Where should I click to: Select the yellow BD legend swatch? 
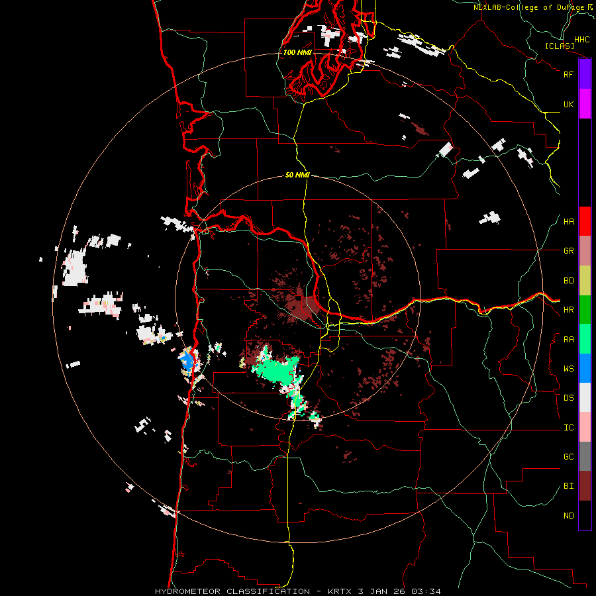[585, 281]
